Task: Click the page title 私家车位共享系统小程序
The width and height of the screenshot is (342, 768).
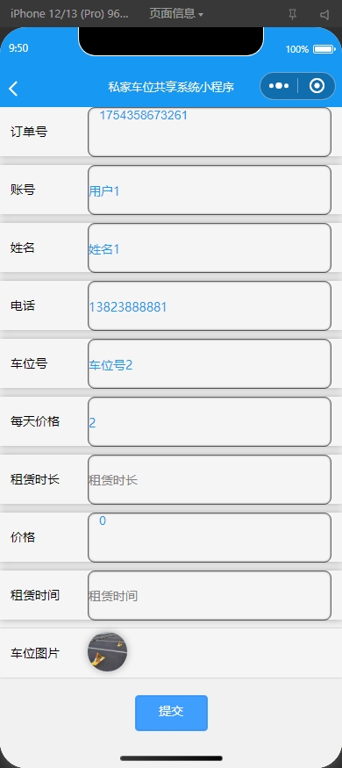Action: pyautogui.click(x=171, y=87)
